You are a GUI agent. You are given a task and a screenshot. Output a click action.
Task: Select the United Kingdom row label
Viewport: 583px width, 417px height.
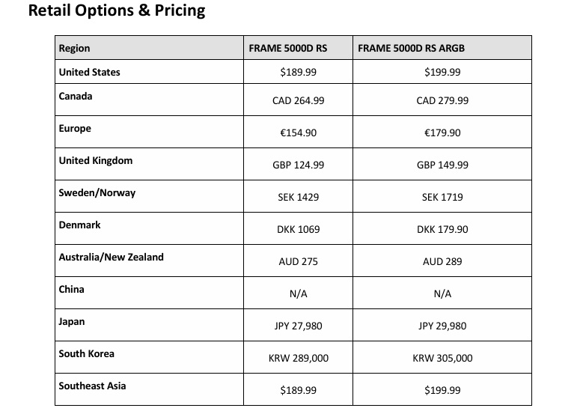click(x=96, y=161)
